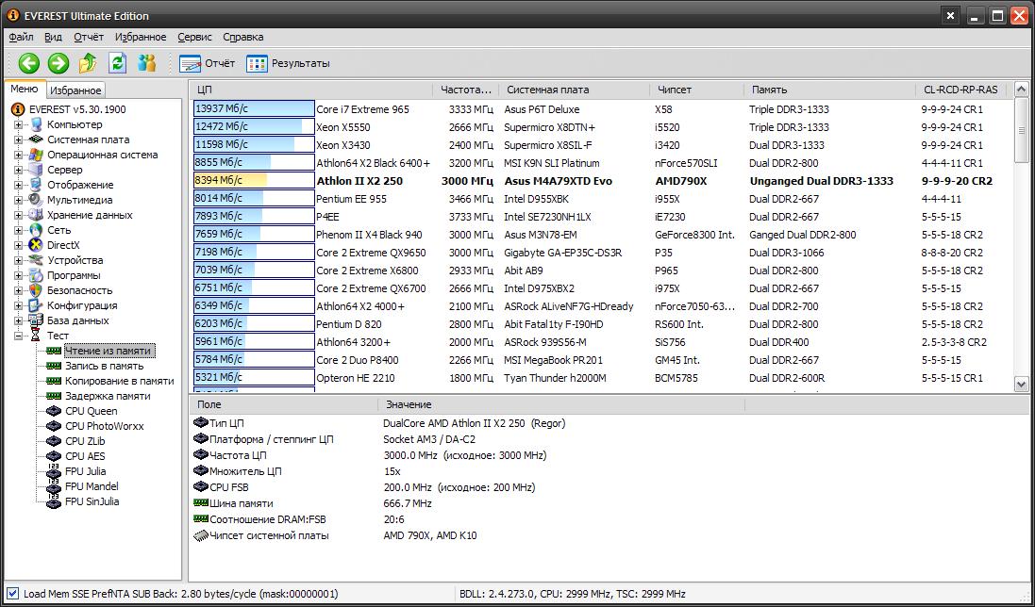Open the Справка menu
The image size is (1035, 607).
pos(242,37)
